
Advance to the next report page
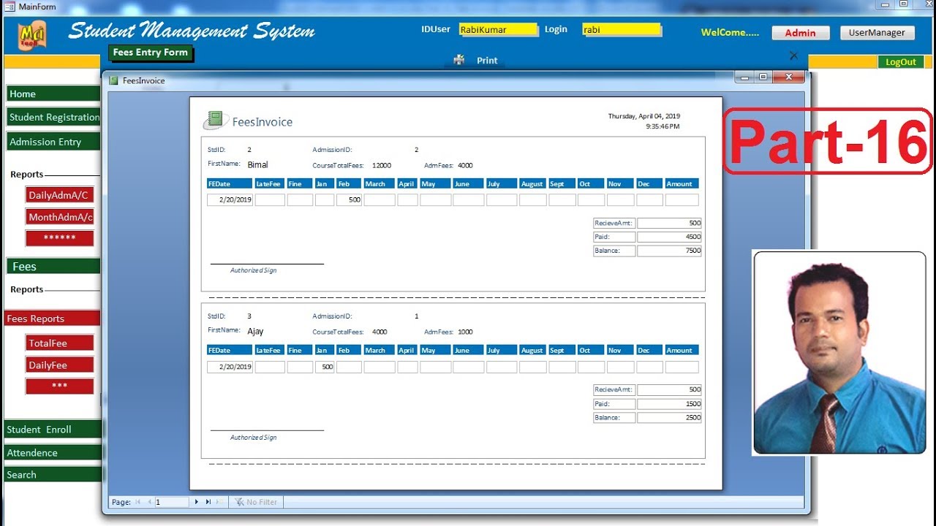coord(196,502)
